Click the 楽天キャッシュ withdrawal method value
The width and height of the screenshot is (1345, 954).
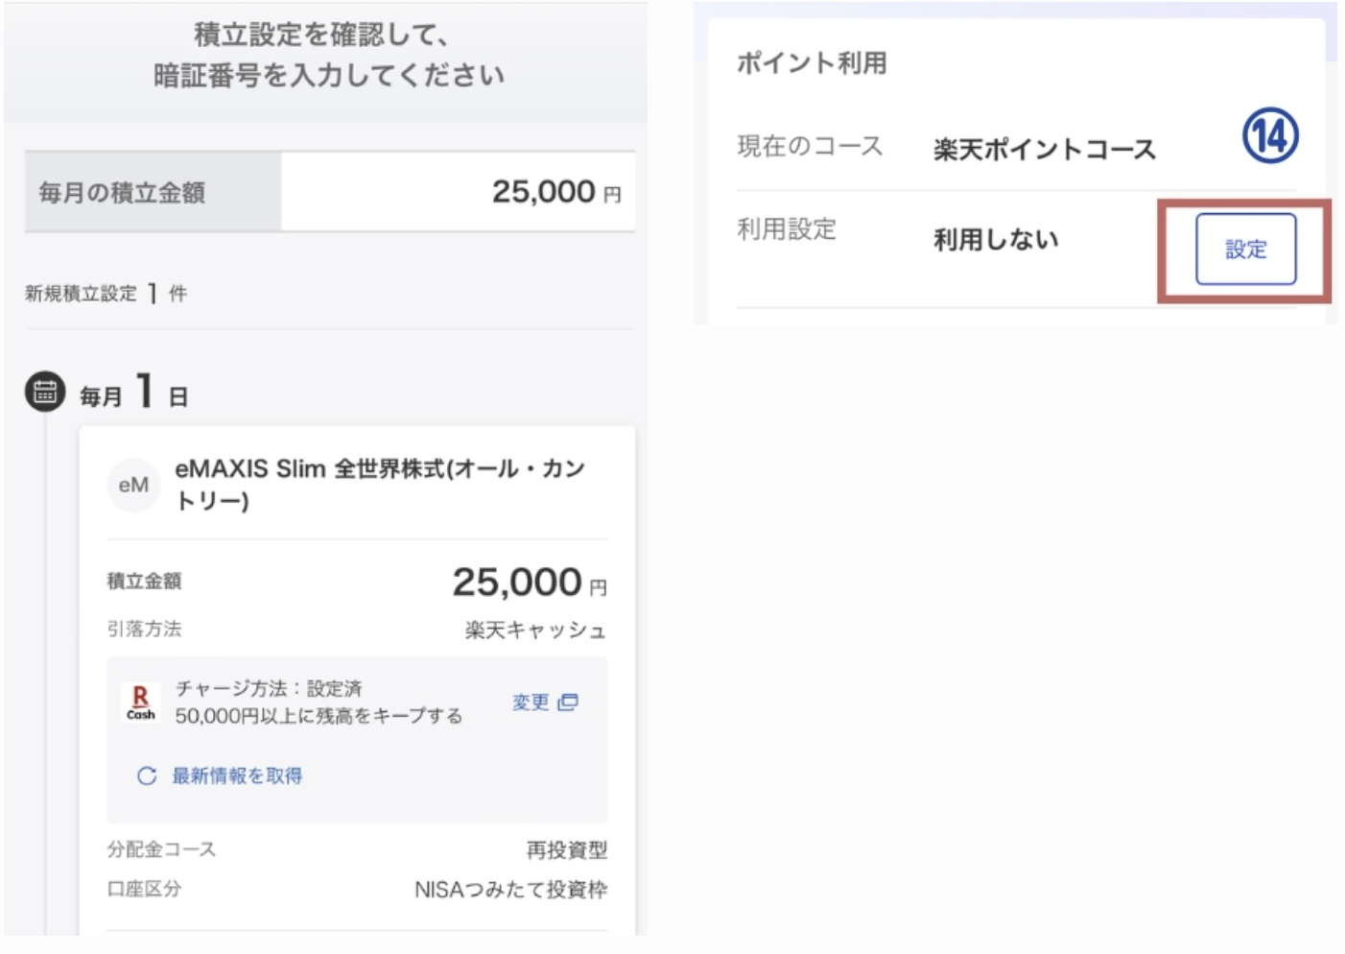tap(535, 631)
